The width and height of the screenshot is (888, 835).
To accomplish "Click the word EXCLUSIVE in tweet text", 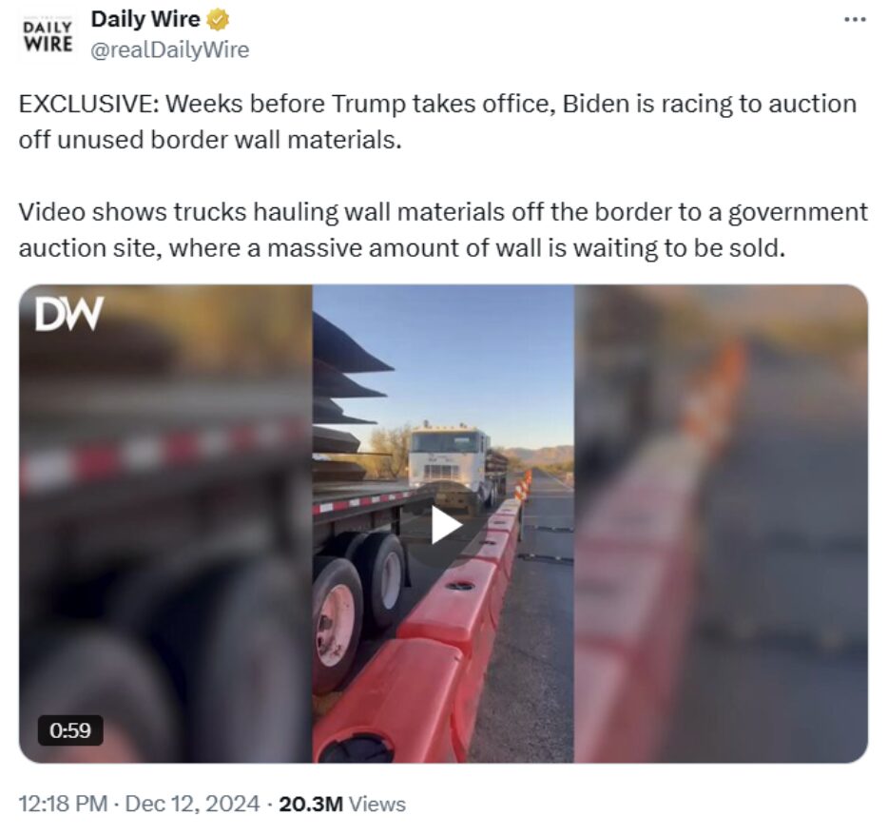I will pos(88,104).
